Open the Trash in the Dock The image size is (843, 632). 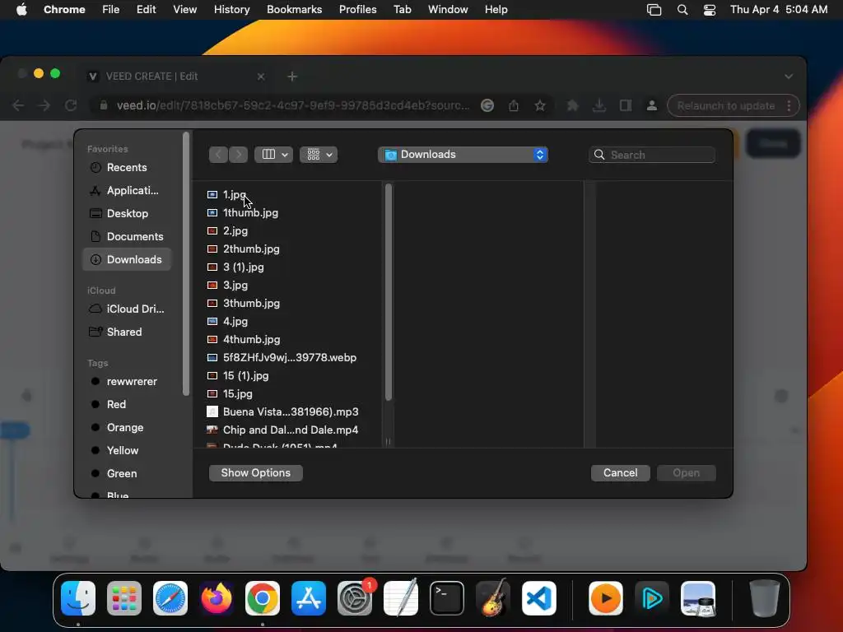click(765, 598)
